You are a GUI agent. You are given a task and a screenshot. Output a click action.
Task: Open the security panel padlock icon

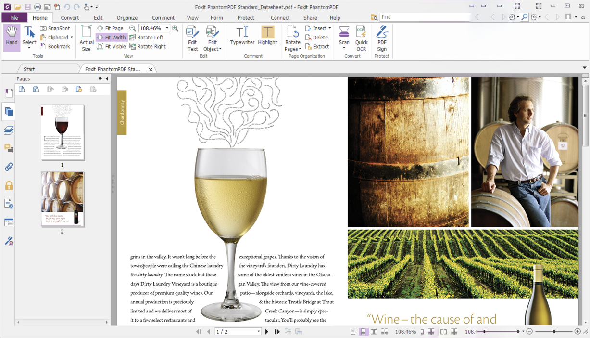tap(9, 185)
